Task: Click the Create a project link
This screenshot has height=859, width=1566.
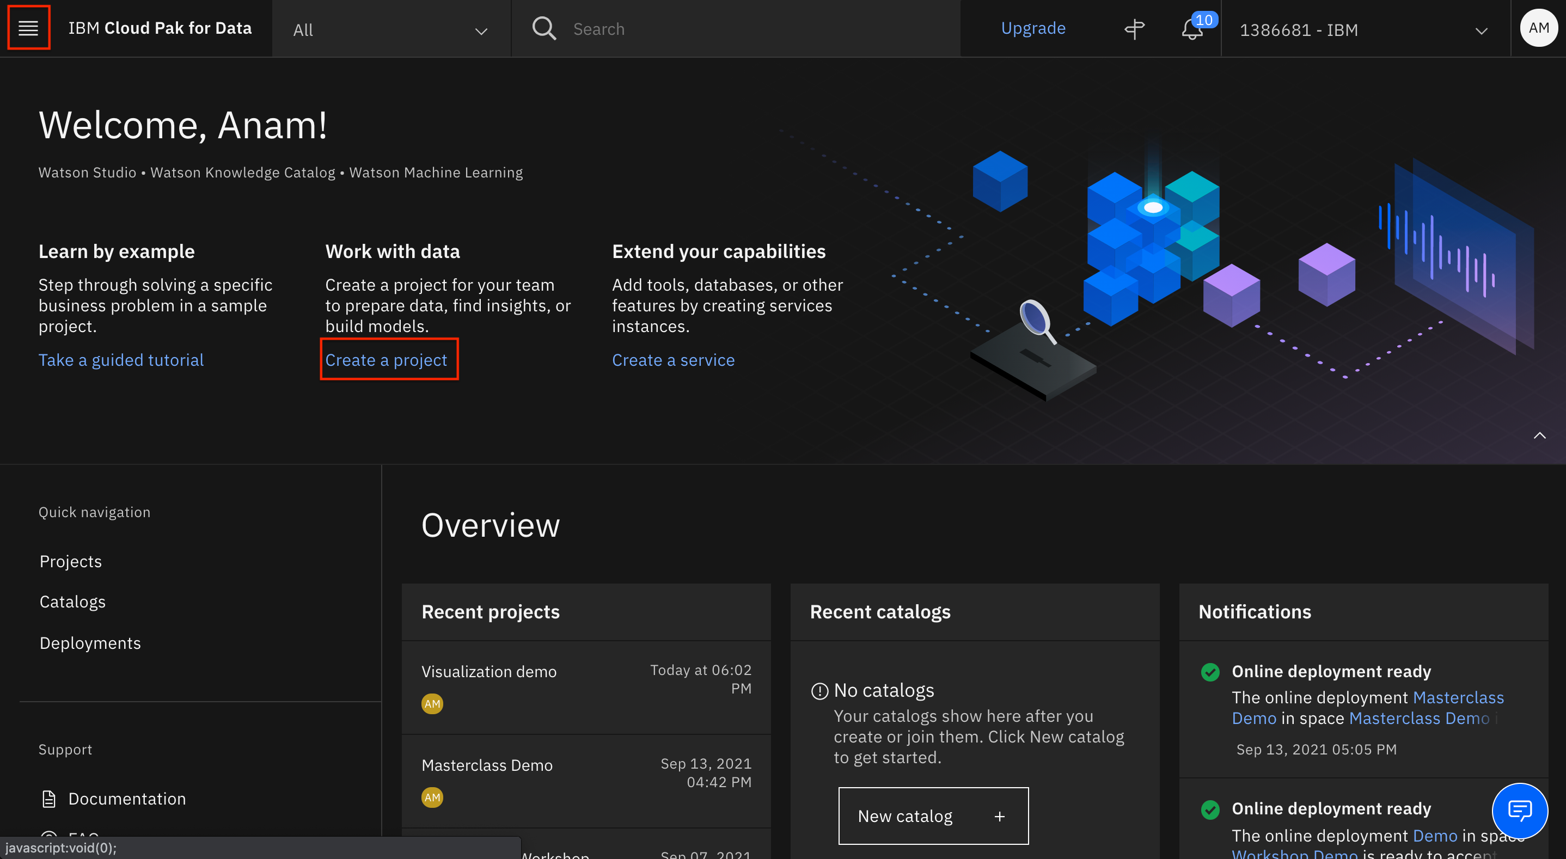Action: [386, 360]
